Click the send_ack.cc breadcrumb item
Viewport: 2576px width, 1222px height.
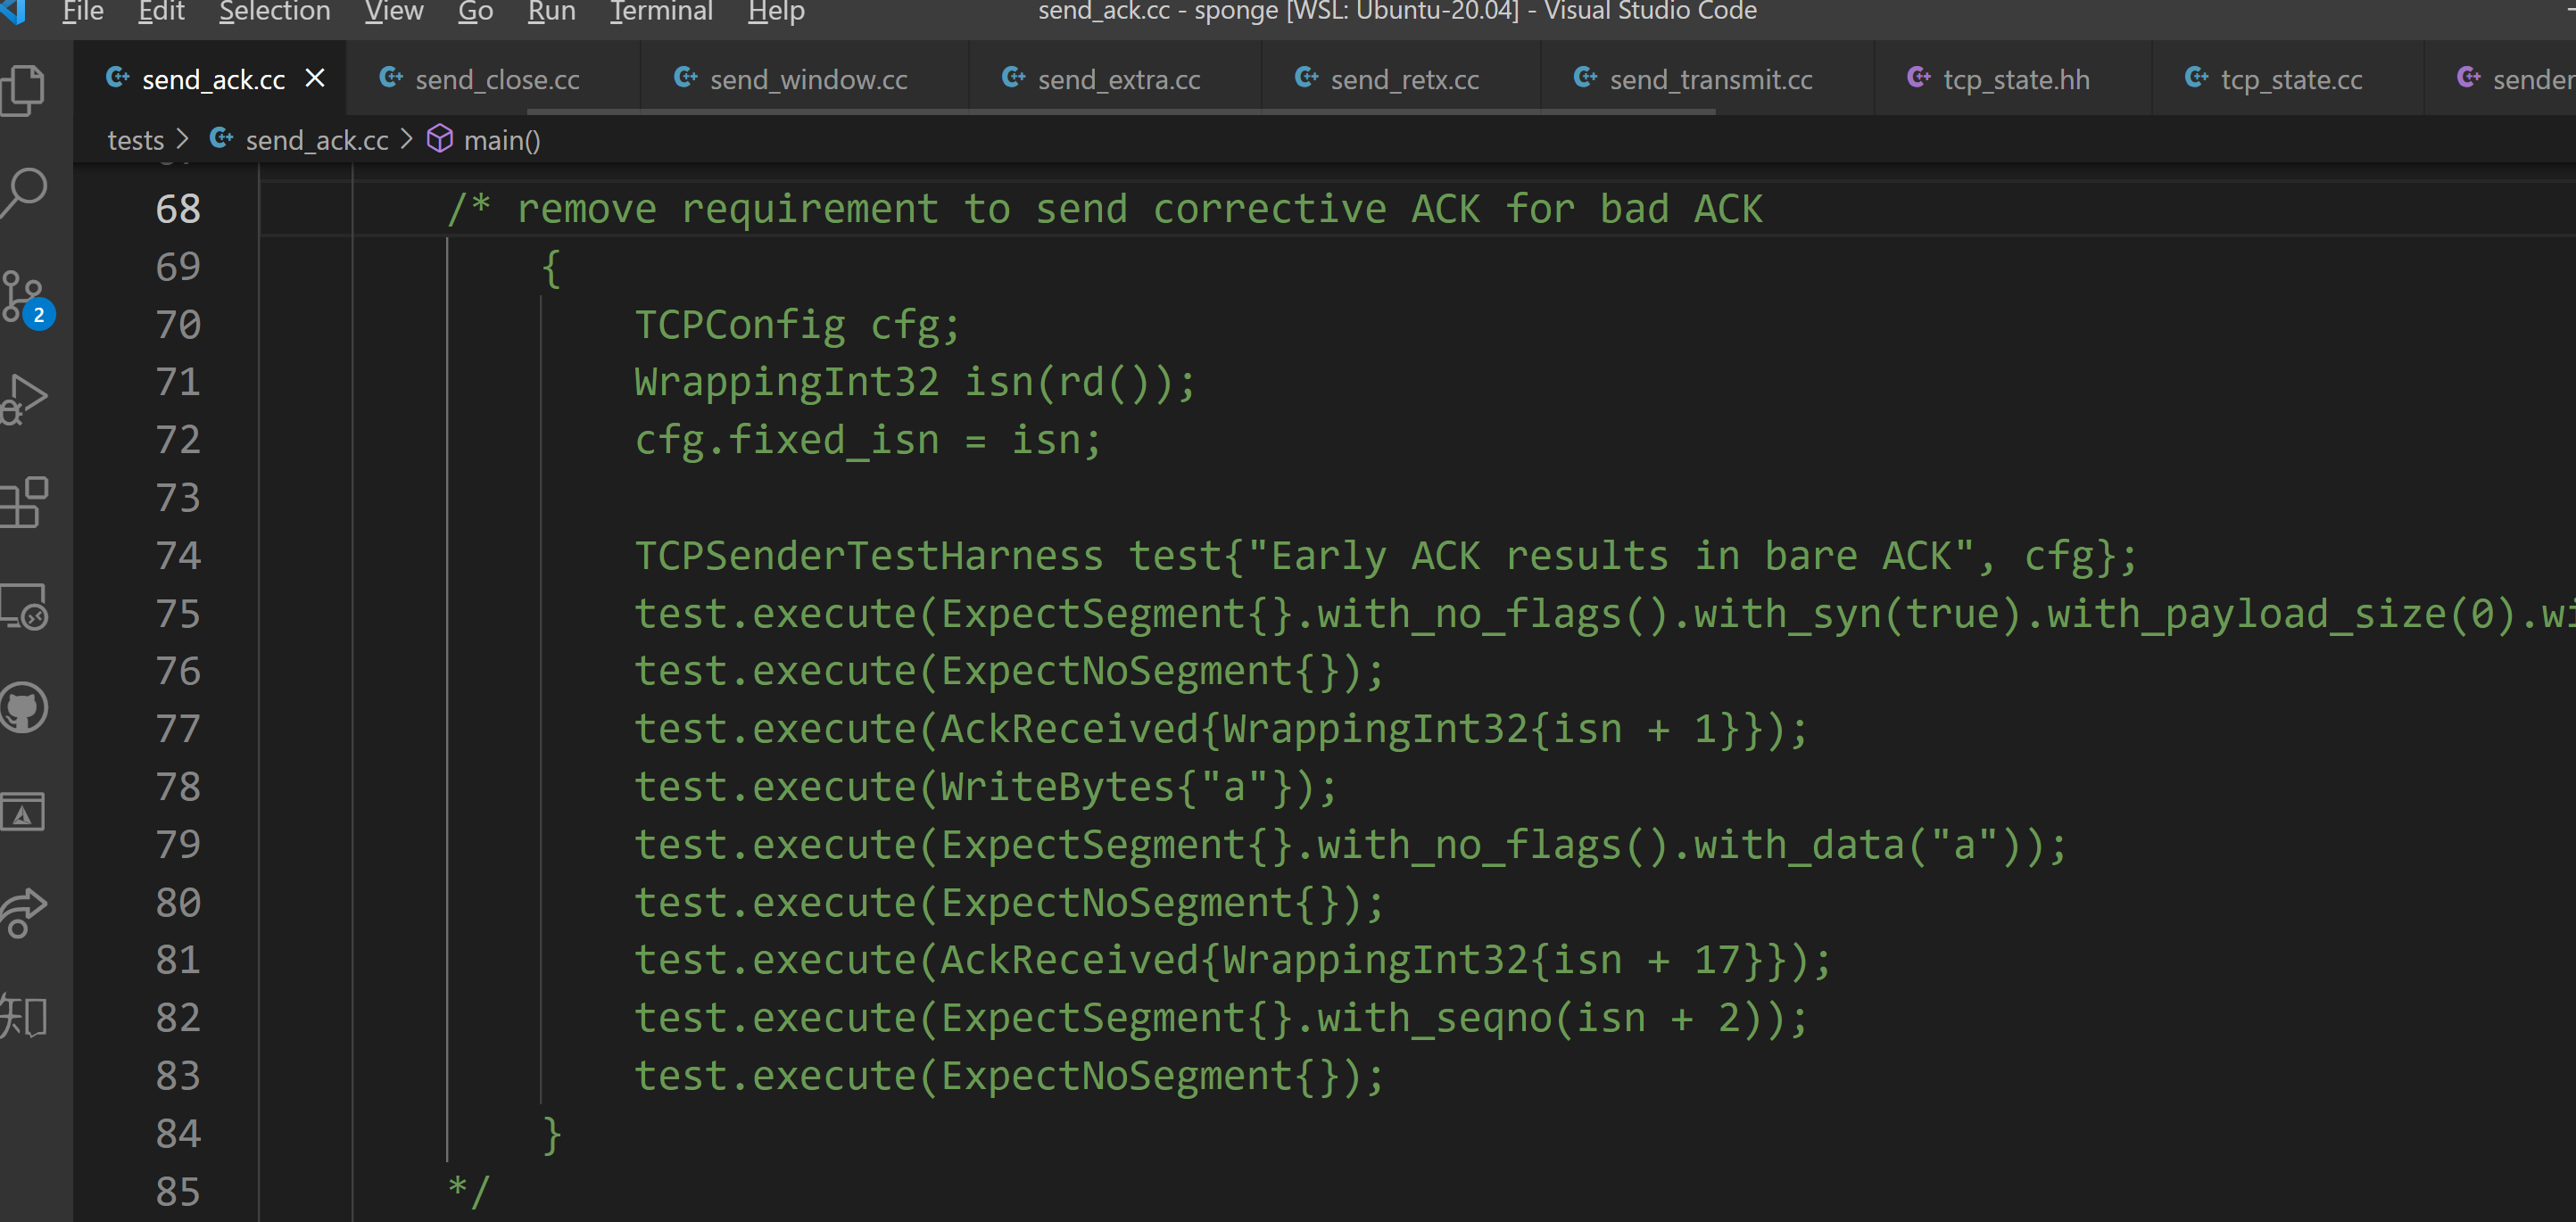click(316, 140)
